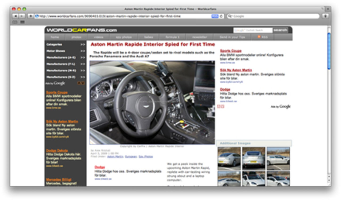Image resolution: width=341 pixels, height=200 pixels.
Task: Click the add bookmark plus button
Action: point(31,16)
